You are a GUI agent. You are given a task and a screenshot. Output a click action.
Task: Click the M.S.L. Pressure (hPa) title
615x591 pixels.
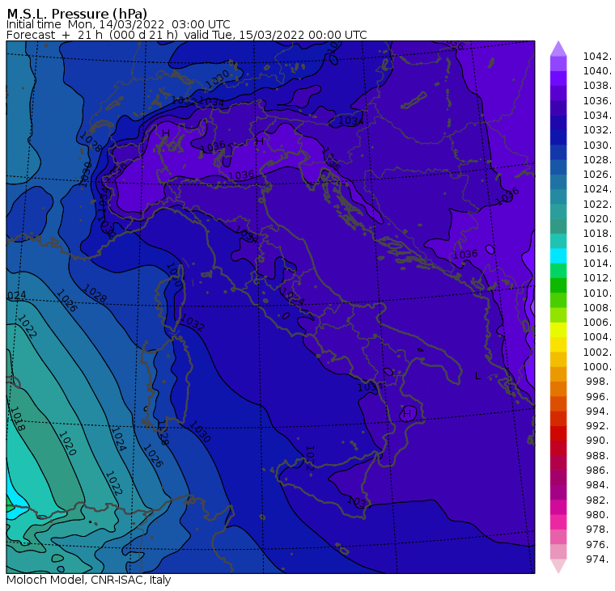point(77,13)
